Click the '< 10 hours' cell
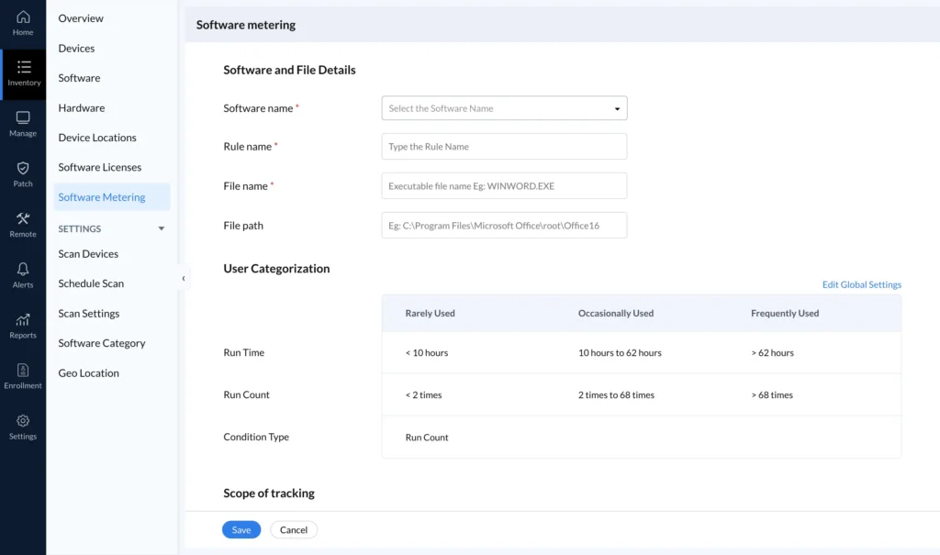Viewport: 940px width, 555px height. pyautogui.click(x=427, y=353)
